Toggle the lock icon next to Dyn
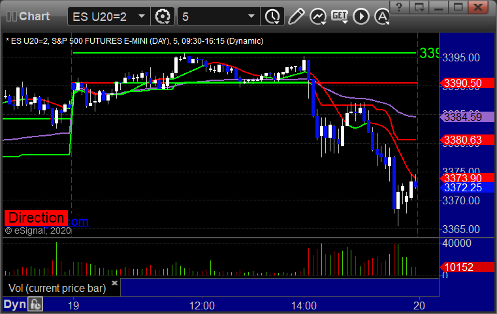The height and width of the screenshot is (314, 497). [x=35, y=304]
